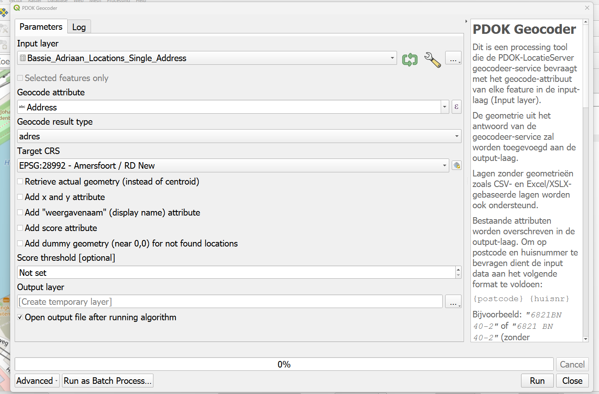Close the PDOK Geocoder dialog window
Viewport: 599px width, 394px height.
(587, 8)
